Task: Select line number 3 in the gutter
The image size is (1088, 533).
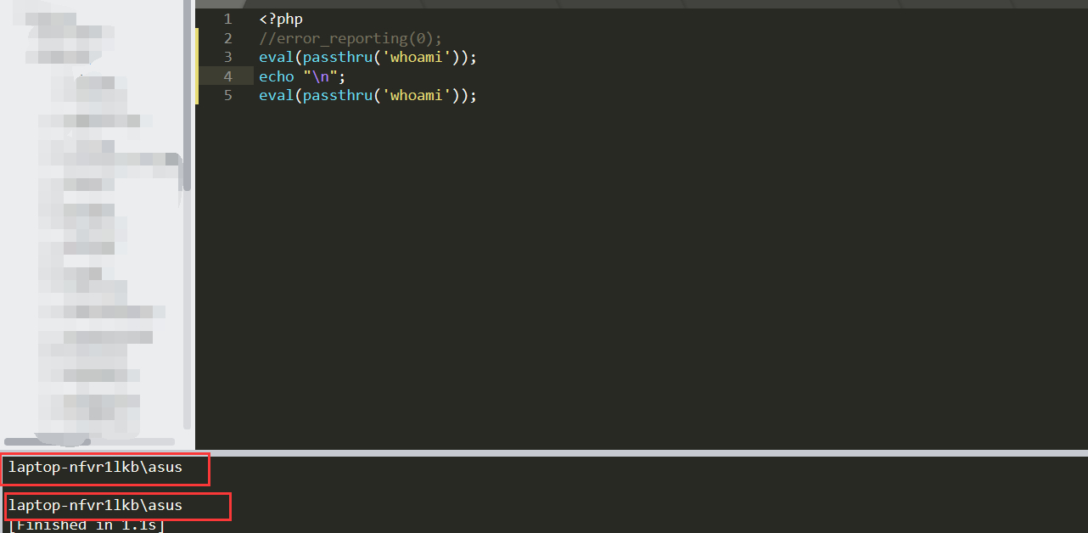Action: tap(227, 57)
